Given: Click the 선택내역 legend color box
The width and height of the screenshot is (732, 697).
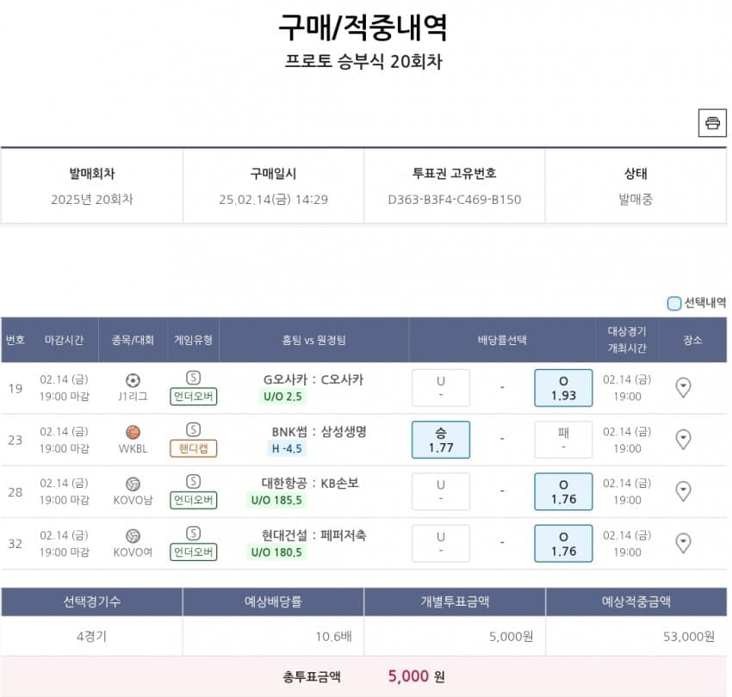Looking at the screenshot, I should click(674, 304).
